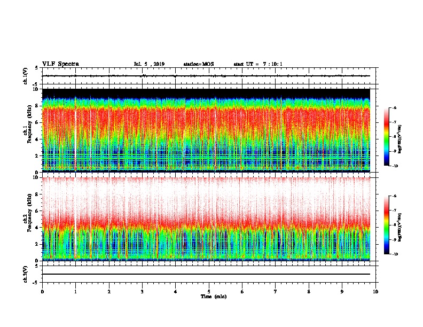This screenshot has width=423, height=327.
Task: Click the ch.1 "Frequency (kHz)" axis label
Action: [x=30, y=124]
